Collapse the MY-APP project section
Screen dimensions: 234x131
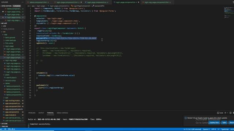pyautogui.click(x=4, y=23)
